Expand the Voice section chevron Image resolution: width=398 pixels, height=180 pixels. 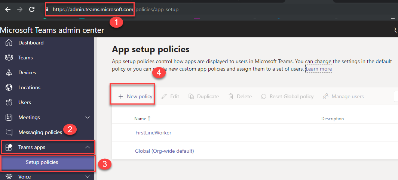click(88, 177)
